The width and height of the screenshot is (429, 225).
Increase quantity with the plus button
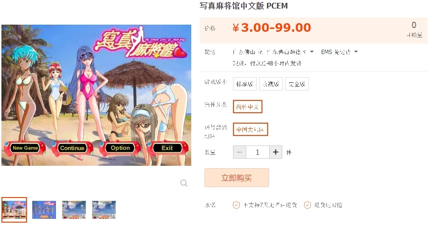tap(276, 152)
